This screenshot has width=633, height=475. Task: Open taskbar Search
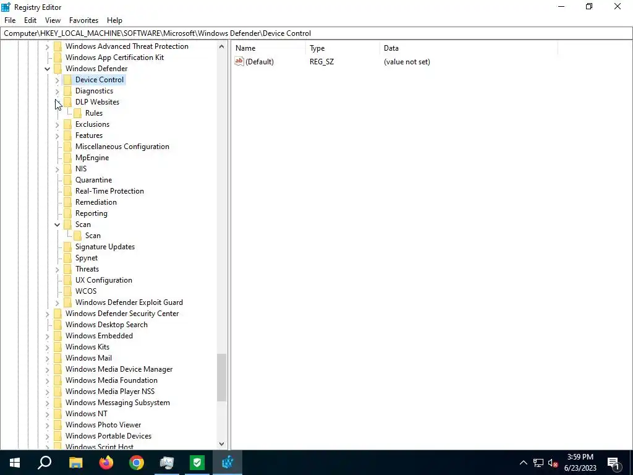point(45,463)
